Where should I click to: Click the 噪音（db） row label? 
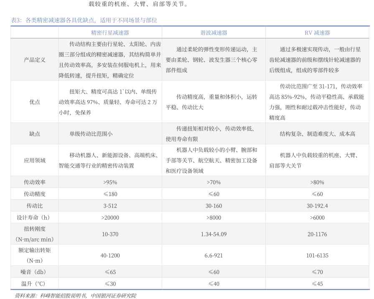pos(35,272)
